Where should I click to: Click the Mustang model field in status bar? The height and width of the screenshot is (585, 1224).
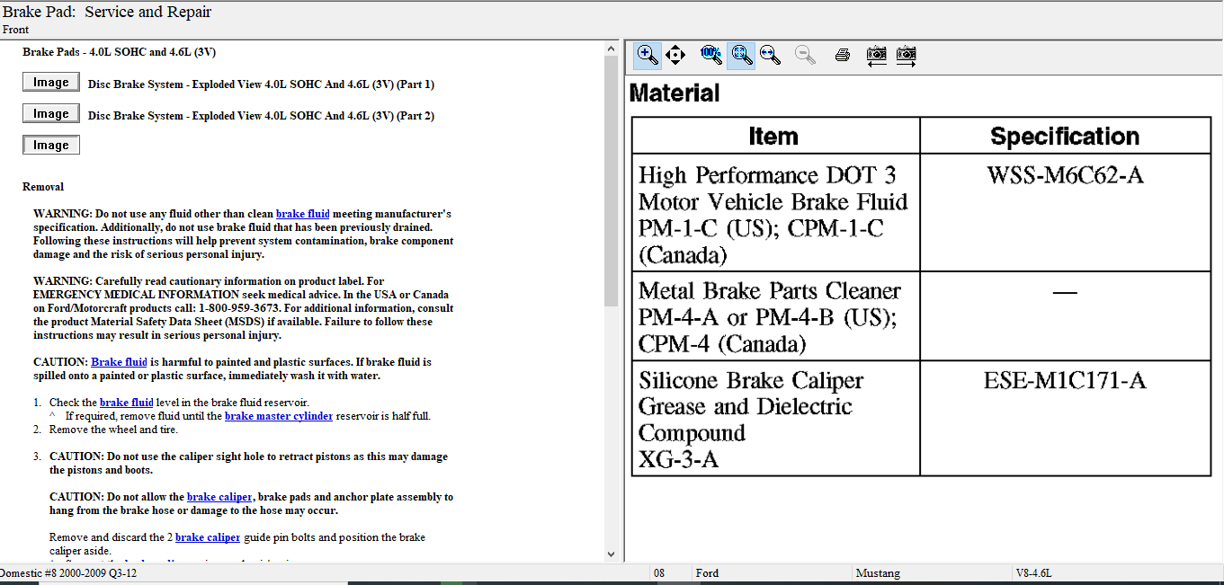pos(877,573)
